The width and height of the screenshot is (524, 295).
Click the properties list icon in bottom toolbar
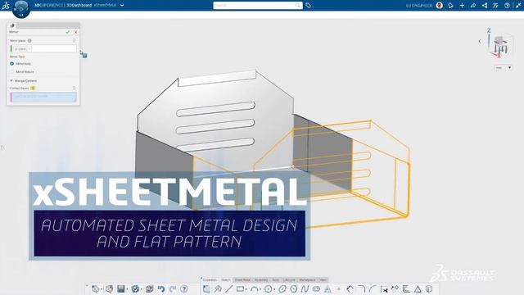pyautogui.click(x=149, y=288)
